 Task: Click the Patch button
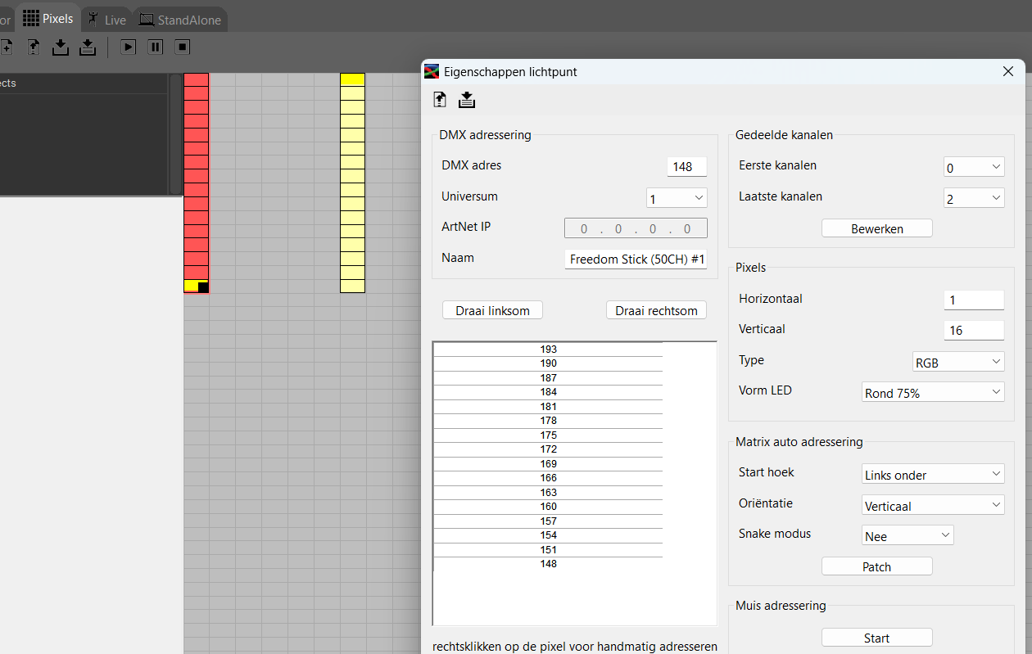point(877,566)
